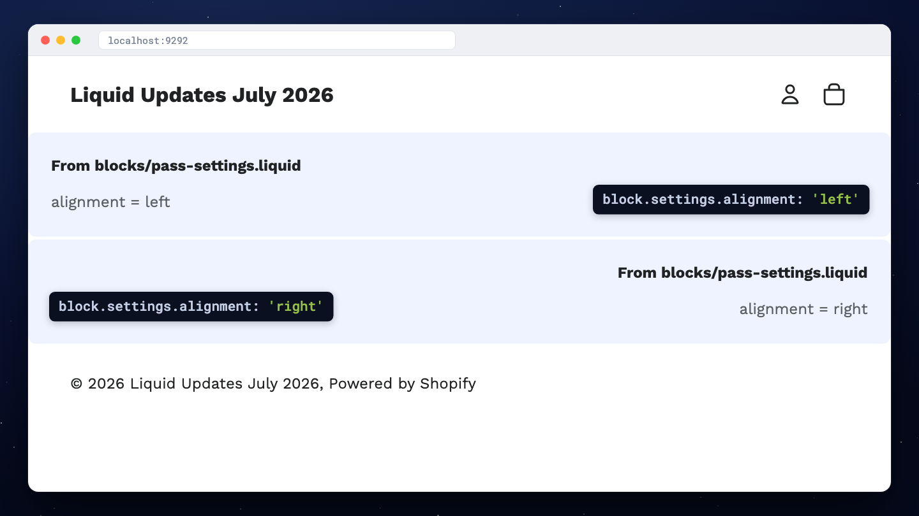919x516 pixels.
Task: Click the yellow minimize window button
Action: pos(61,40)
